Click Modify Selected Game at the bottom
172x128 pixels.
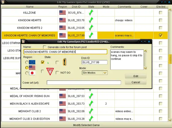(86, 125)
